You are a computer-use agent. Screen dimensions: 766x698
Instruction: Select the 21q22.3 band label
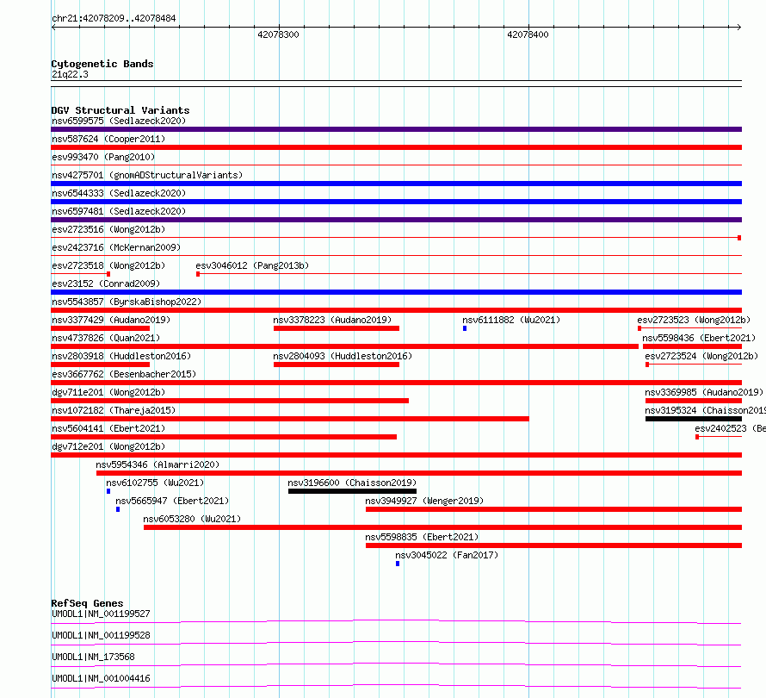[x=70, y=74]
